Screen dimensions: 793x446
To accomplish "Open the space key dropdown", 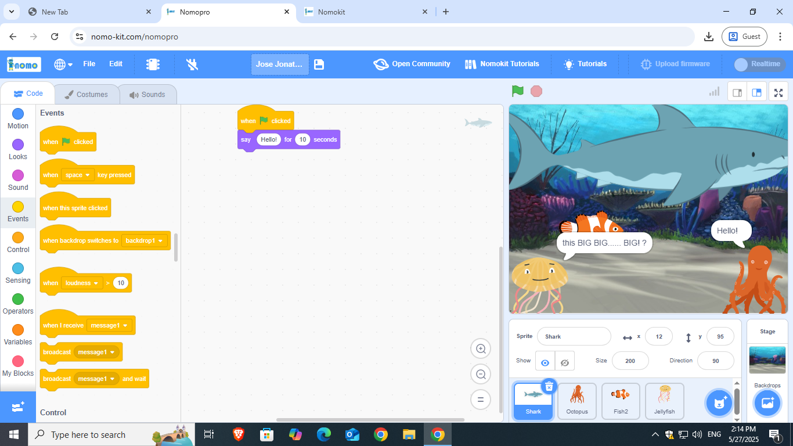I will (x=78, y=175).
